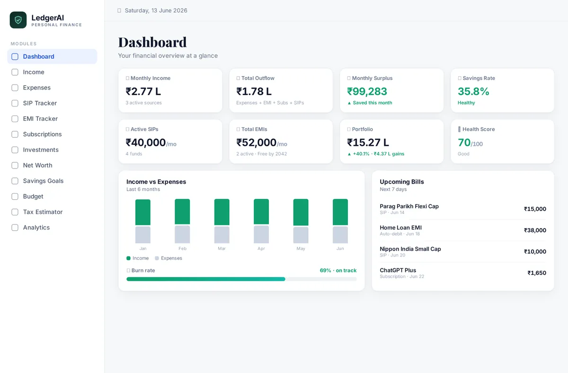The height and width of the screenshot is (373, 568).
Task: Go to Savings Goals
Action: (52, 181)
